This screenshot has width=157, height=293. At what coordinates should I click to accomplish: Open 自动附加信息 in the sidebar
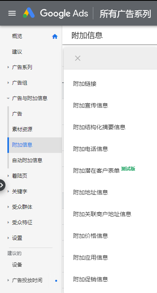point(27,160)
